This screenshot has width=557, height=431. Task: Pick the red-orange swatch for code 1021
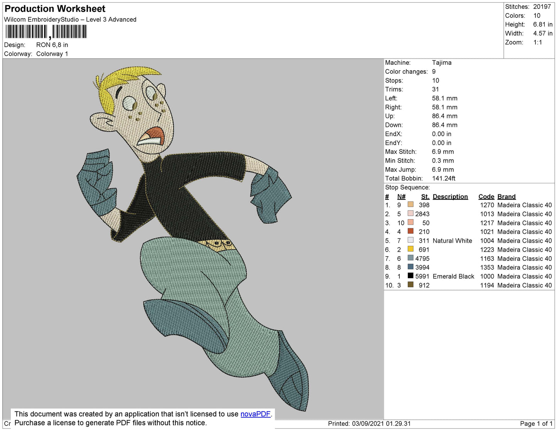coord(411,231)
